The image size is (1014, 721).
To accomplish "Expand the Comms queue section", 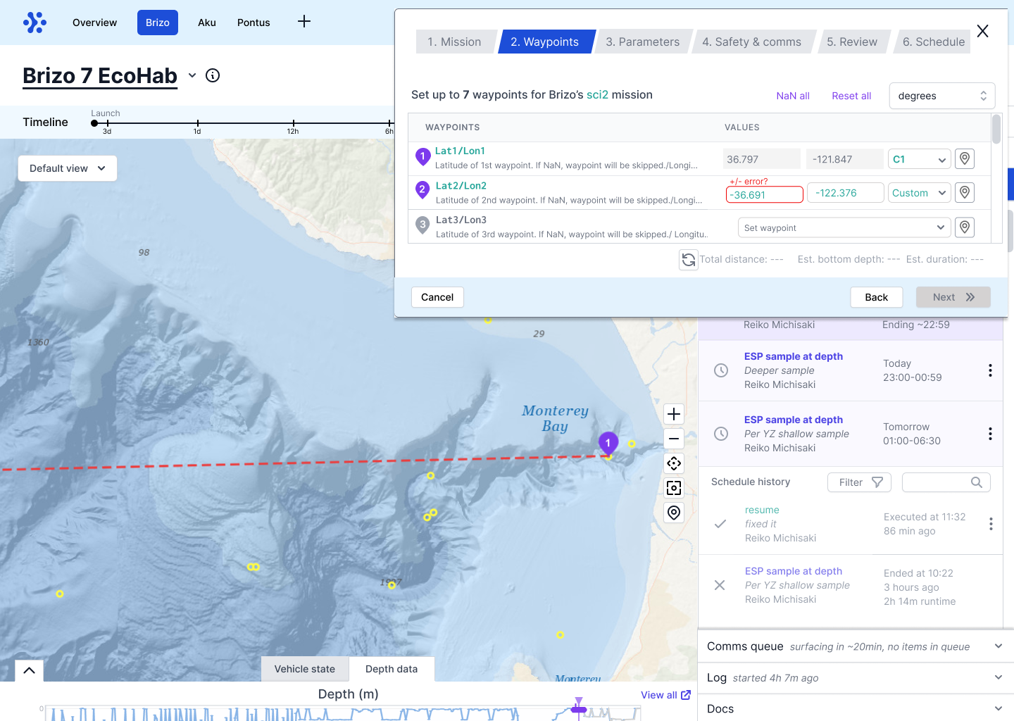I will [x=856, y=646].
